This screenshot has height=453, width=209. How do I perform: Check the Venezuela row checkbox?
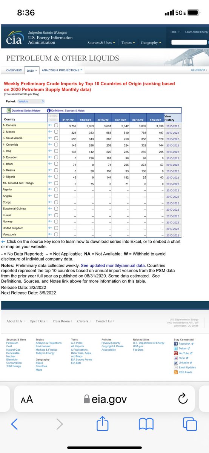pos(56,235)
